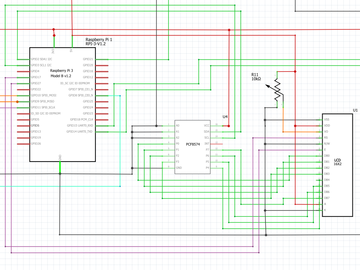Click the PCF8574 A2 pin label
The height and width of the screenshot is (270, 360).
[x=178, y=138]
